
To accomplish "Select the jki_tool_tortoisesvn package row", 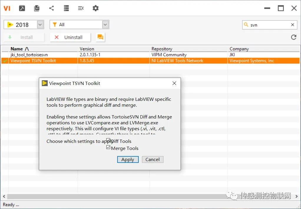I will [x=29, y=55].
